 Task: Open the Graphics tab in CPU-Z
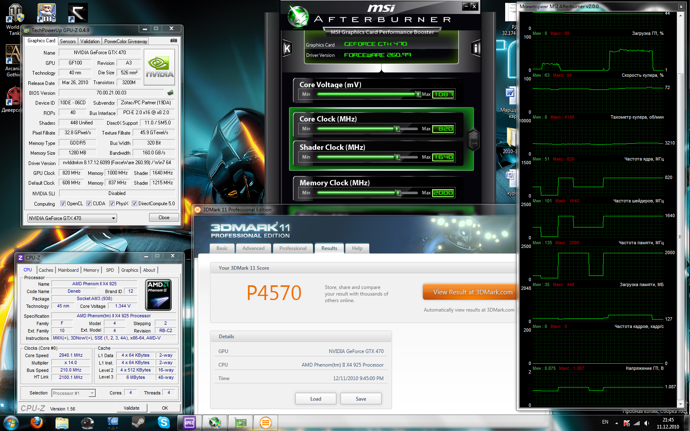pyautogui.click(x=130, y=270)
